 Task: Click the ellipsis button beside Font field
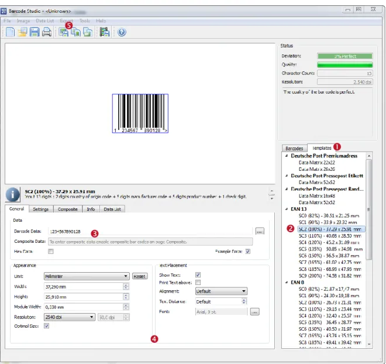tap(255, 312)
